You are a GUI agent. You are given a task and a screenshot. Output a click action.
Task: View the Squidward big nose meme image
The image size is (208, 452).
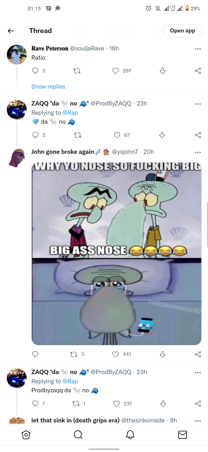[116, 254]
